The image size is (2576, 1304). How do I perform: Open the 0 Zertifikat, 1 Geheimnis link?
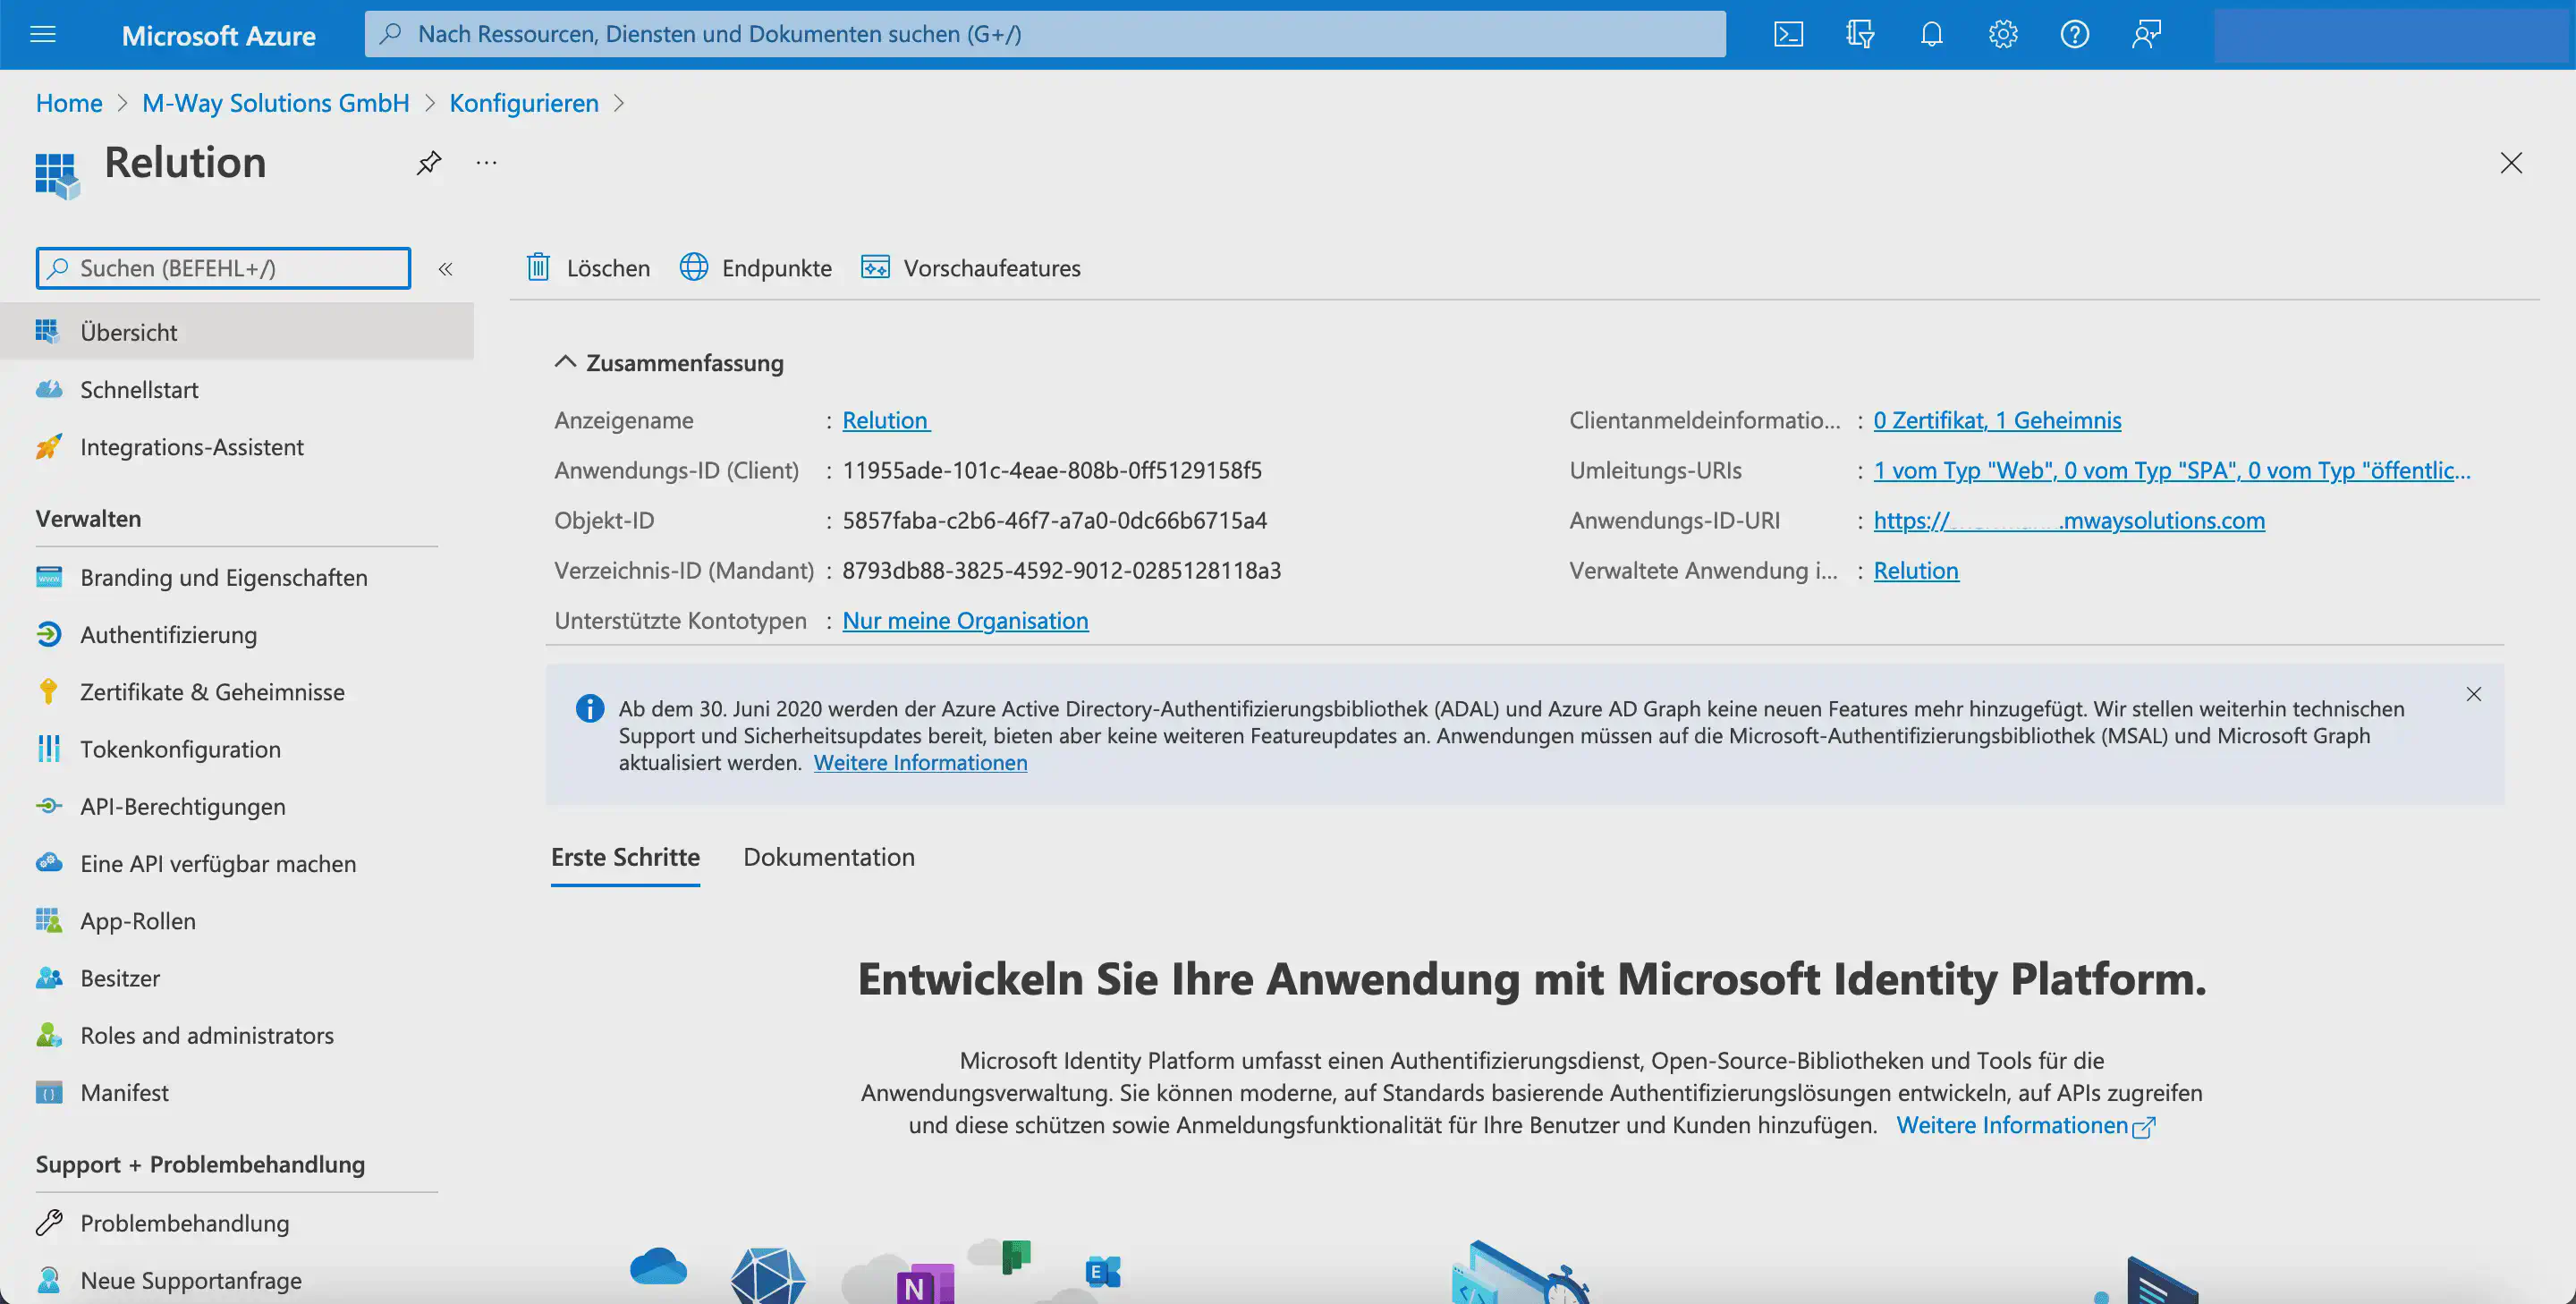point(1996,420)
